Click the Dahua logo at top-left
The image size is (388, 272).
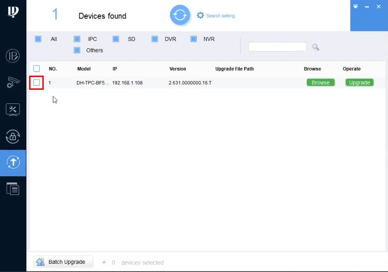13,11
